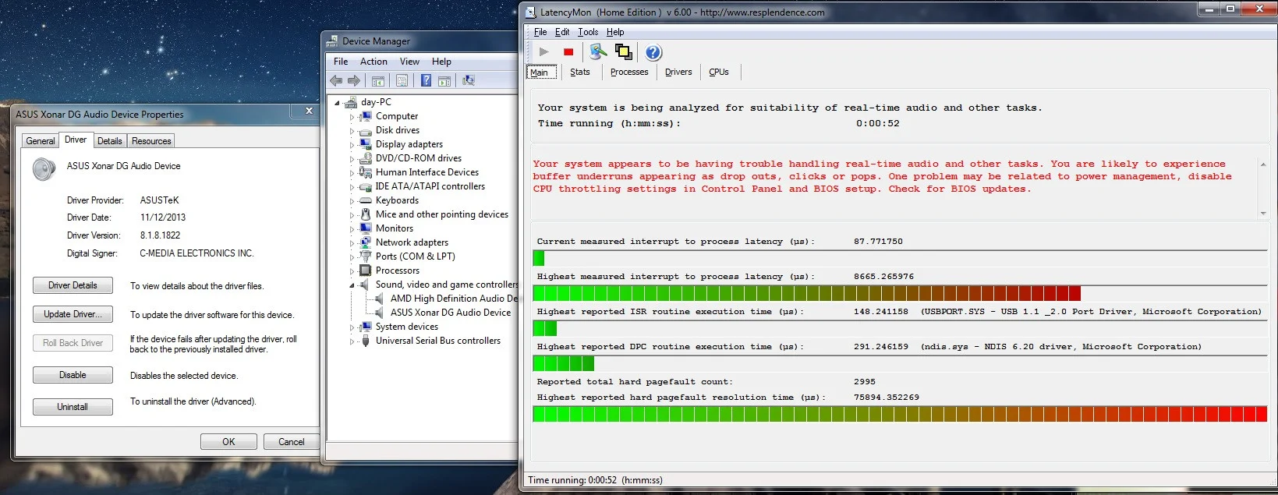Open the Properties icon in Device Manager toolbar

pyautogui.click(x=402, y=80)
